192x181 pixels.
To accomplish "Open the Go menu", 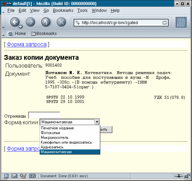I will coord(46,11).
